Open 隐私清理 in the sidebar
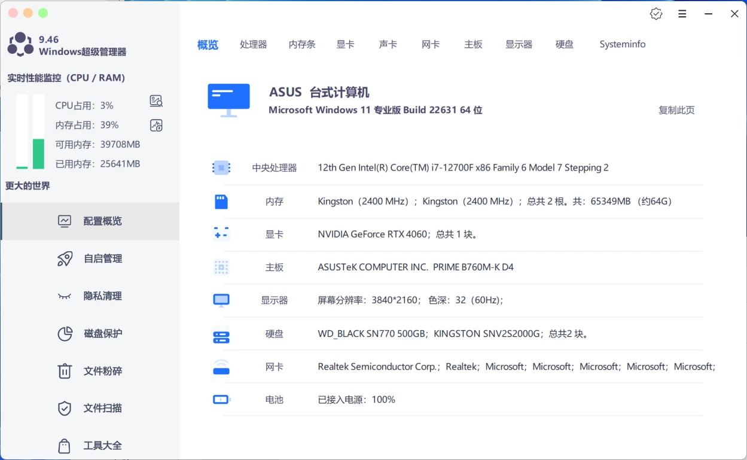Screen dimensions: 747x460 pos(90,296)
